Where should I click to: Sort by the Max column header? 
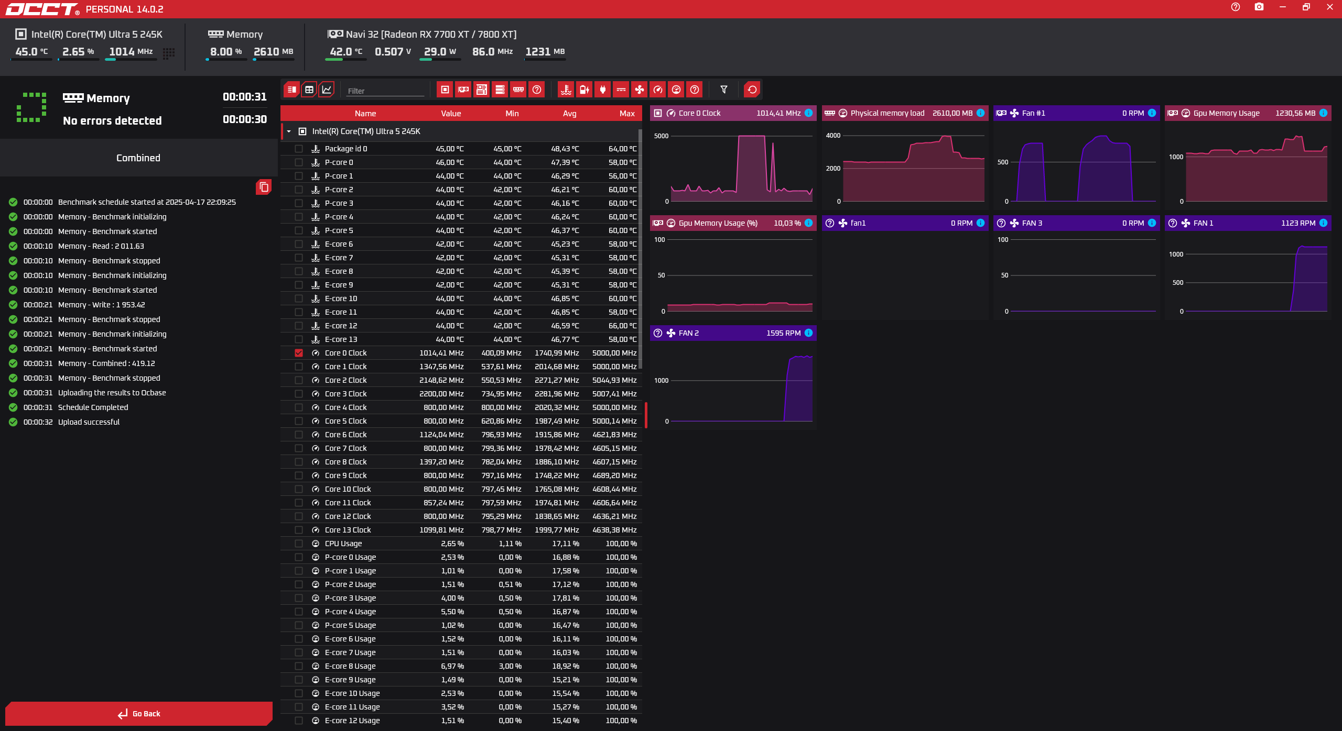tap(626, 113)
